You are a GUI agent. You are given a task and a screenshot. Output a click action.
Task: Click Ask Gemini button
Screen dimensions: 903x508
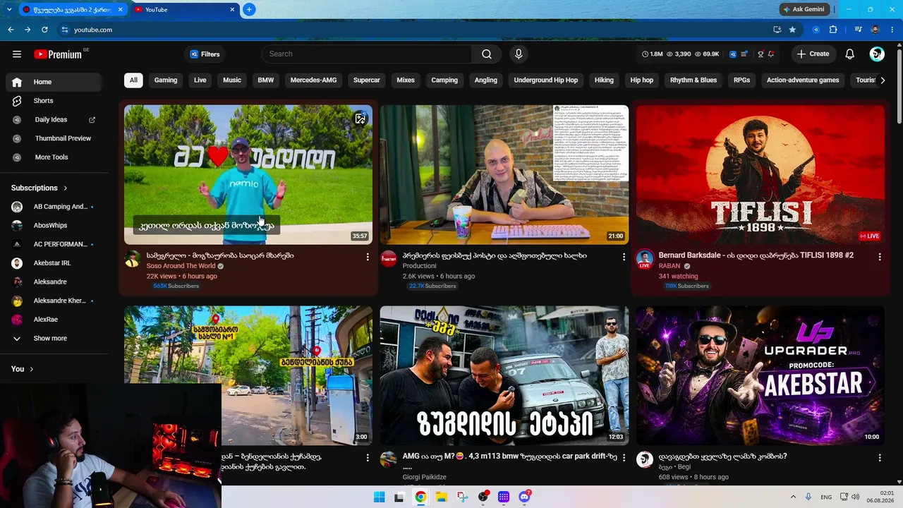click(x=804, y=9)
